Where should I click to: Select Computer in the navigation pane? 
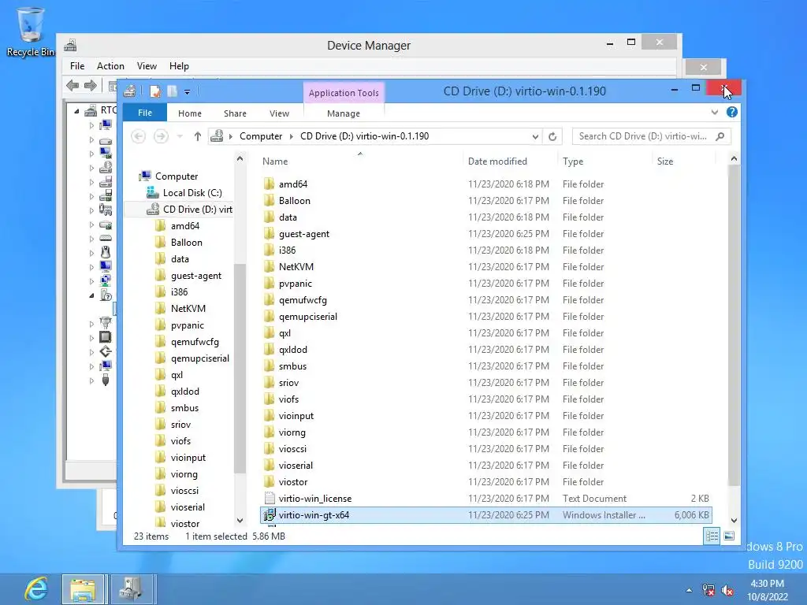click(177, 176)
